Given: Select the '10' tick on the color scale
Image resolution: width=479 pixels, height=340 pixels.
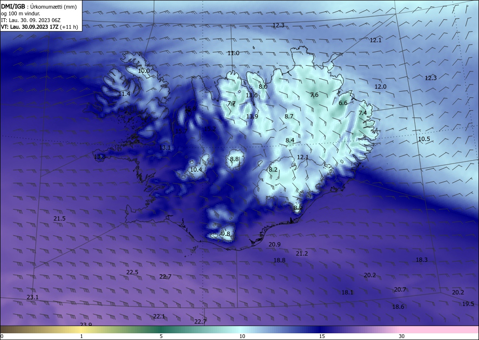Looking at the screenshot, I should pyautogui.click(x=242, y=337).
